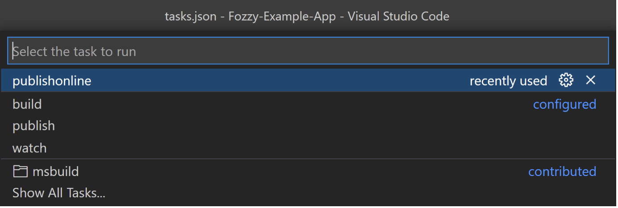Start the watch task

coord(308,148)
